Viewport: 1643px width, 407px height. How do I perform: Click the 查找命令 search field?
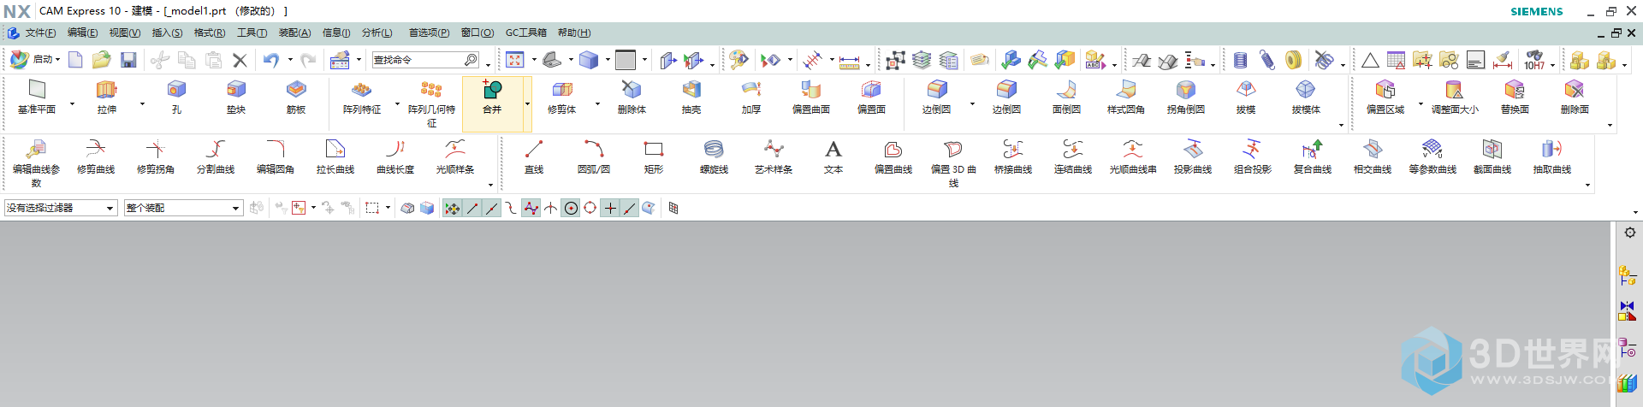425,60
